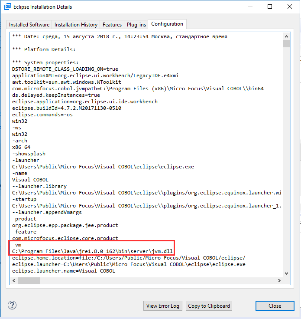Click Copy to Clipboard button
The image size is (301, 319).
209,306
